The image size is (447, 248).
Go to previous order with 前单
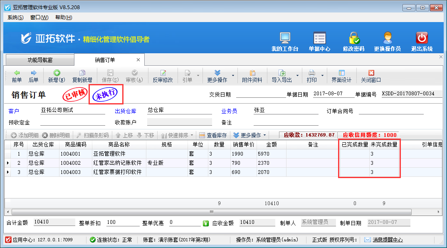tap(17, 76)
